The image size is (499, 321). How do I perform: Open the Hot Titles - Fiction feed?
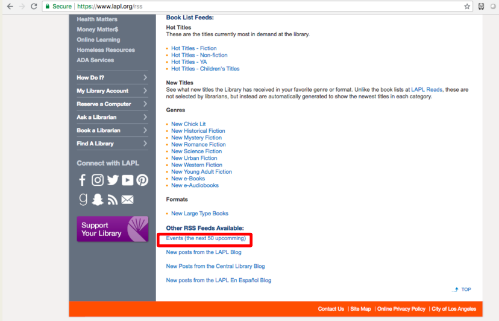tap(194, 48)
